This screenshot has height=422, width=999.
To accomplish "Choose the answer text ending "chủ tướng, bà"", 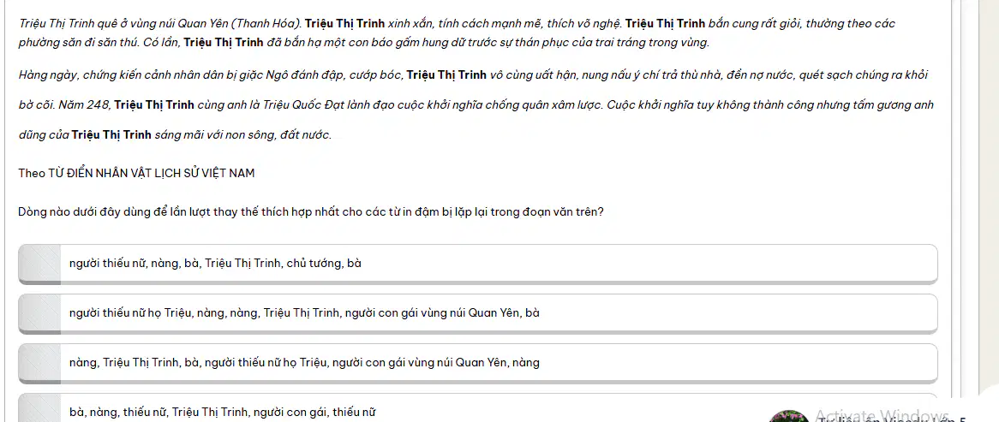I will pyautogui.click(x=215, y=263).
